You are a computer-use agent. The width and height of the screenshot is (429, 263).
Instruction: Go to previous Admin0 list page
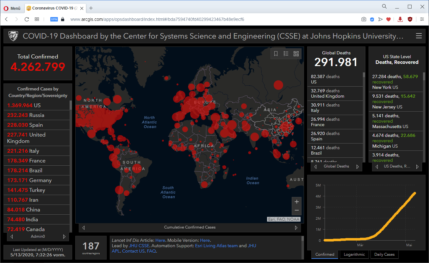tap(12, 236)
